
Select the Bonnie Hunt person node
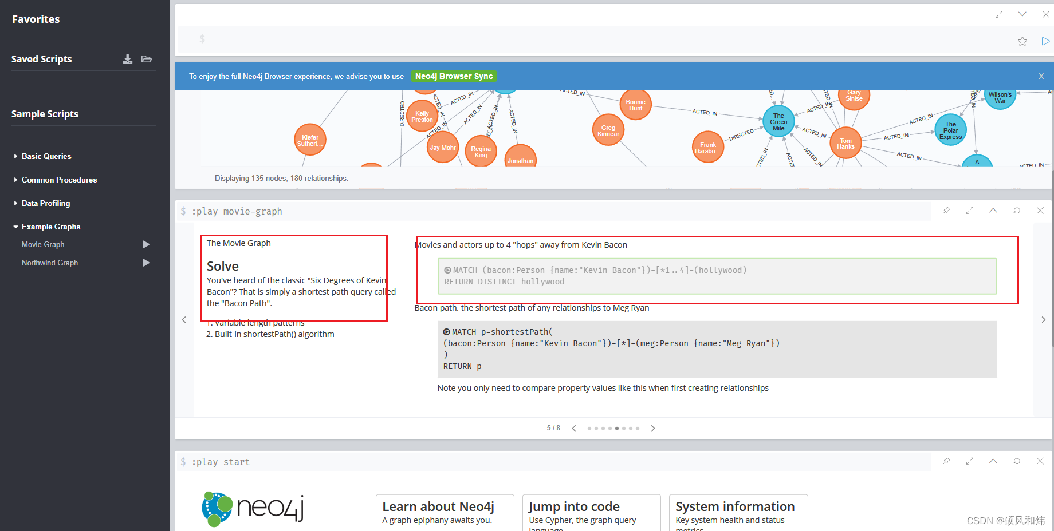point(635,105)
